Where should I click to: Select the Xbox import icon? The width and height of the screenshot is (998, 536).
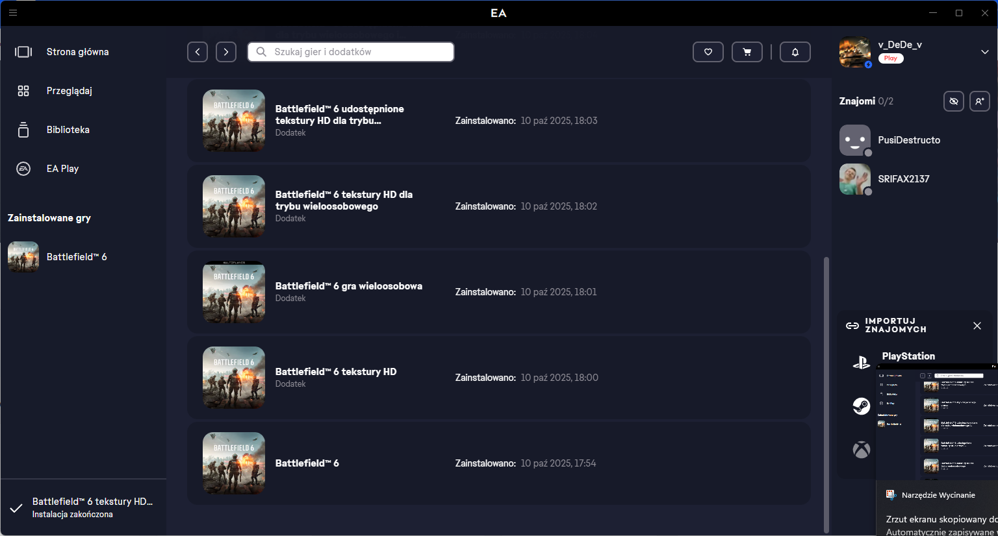(862, 449)
